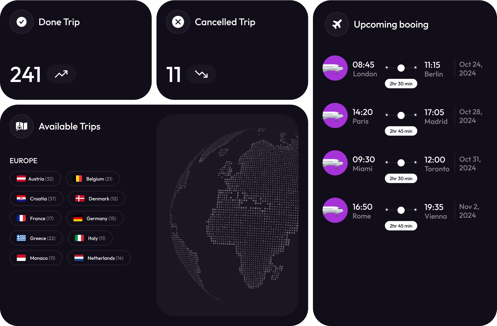The image size is (497, 326).
Task: Click the 16:50 Rome departure
Action: pos(362,211)
